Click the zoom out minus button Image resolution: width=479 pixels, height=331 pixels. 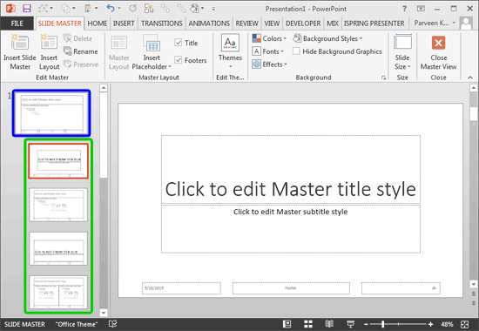coord(366,324)
